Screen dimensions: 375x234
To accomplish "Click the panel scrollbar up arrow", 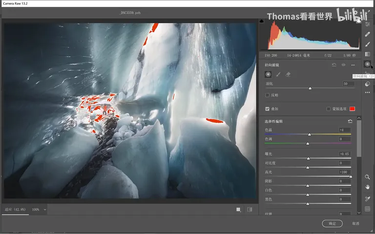I will pyautogui.click(x=359, y=118).
